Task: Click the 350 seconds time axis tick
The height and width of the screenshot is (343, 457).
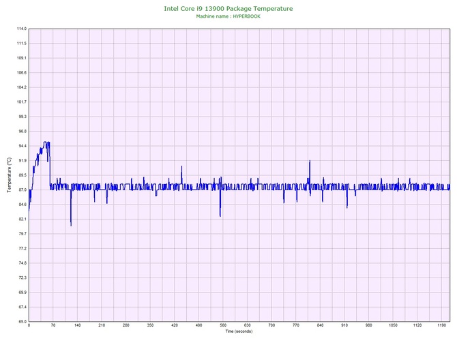Action: click(150, 325)
